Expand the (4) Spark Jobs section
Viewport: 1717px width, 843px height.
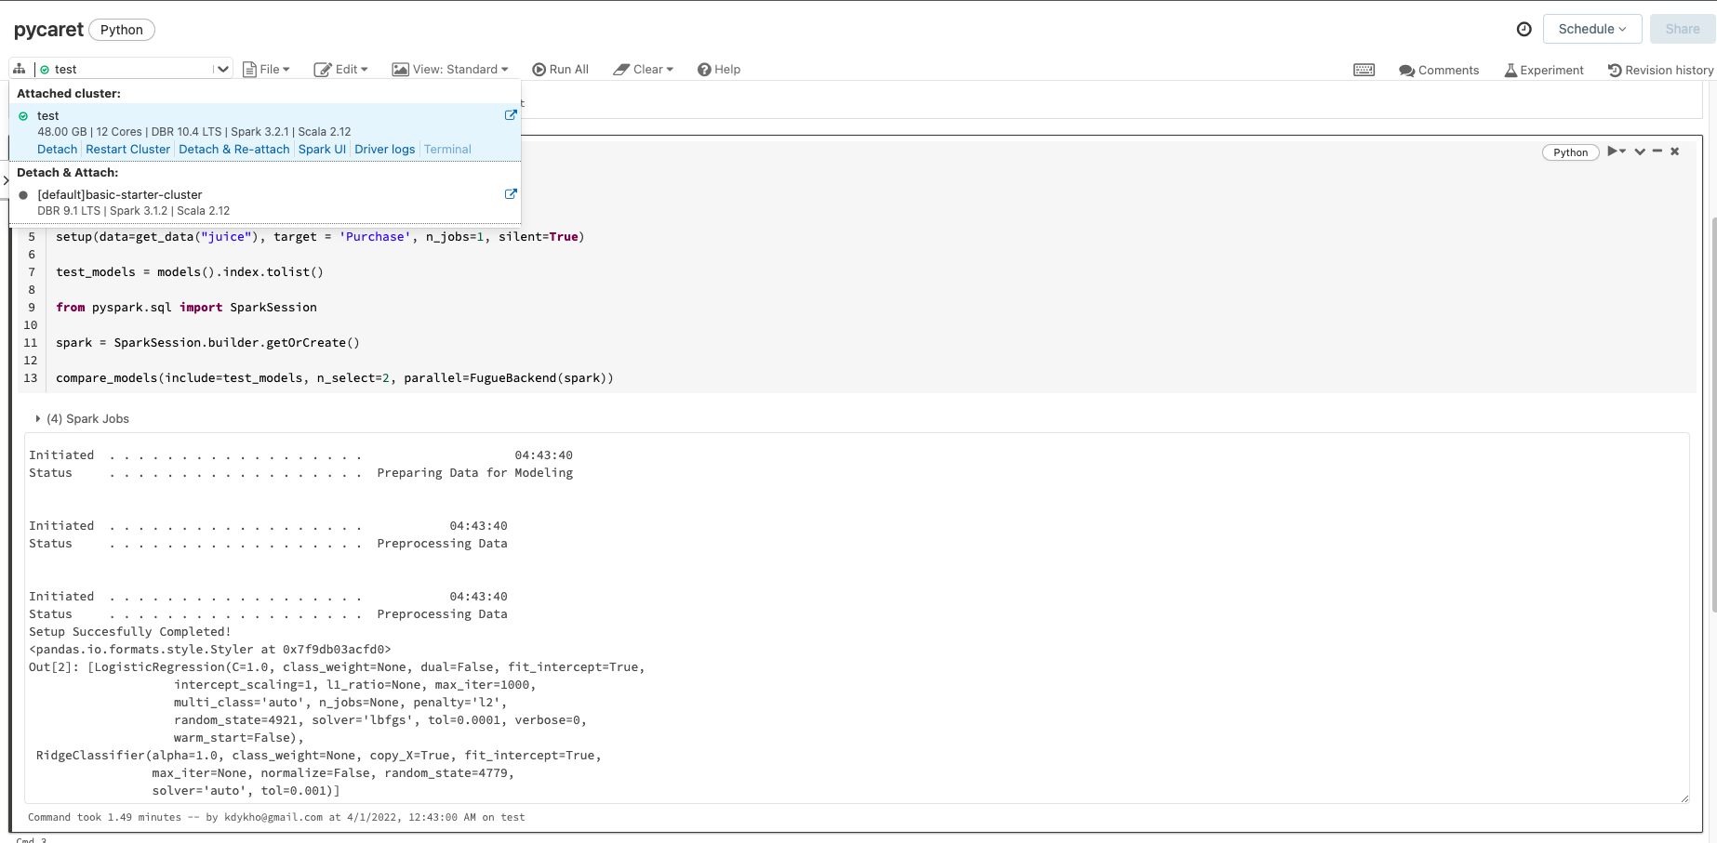(37, 418)
